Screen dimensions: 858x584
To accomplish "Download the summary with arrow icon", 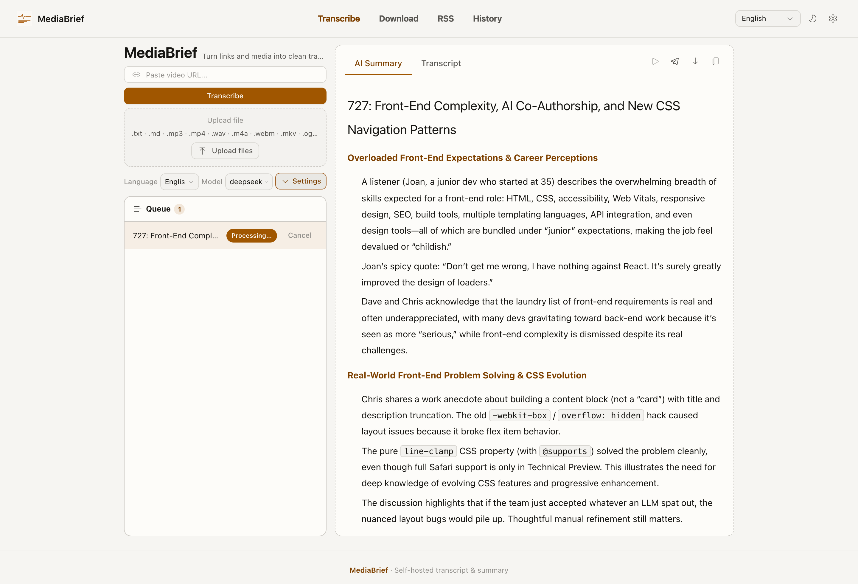I will point(695,62).
